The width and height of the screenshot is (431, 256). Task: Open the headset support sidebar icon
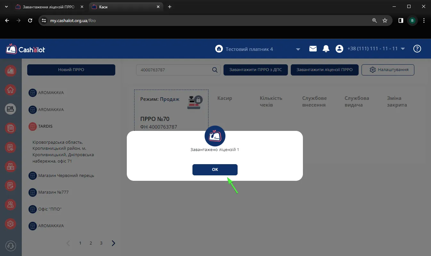coord(11,246)
